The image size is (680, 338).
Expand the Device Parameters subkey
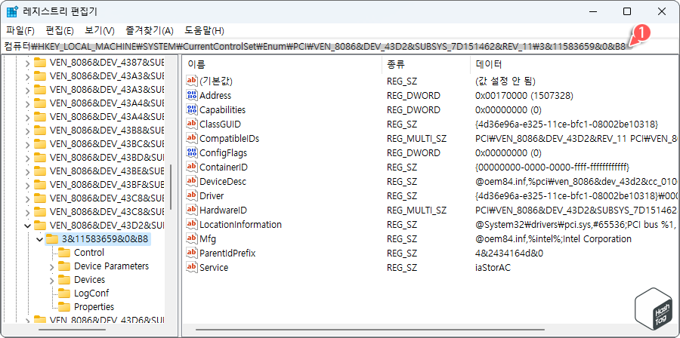(x=52, y=266)
